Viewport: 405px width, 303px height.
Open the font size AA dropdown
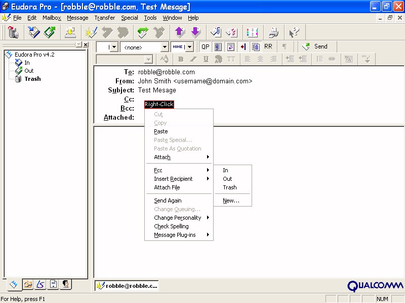pos(165,59)
